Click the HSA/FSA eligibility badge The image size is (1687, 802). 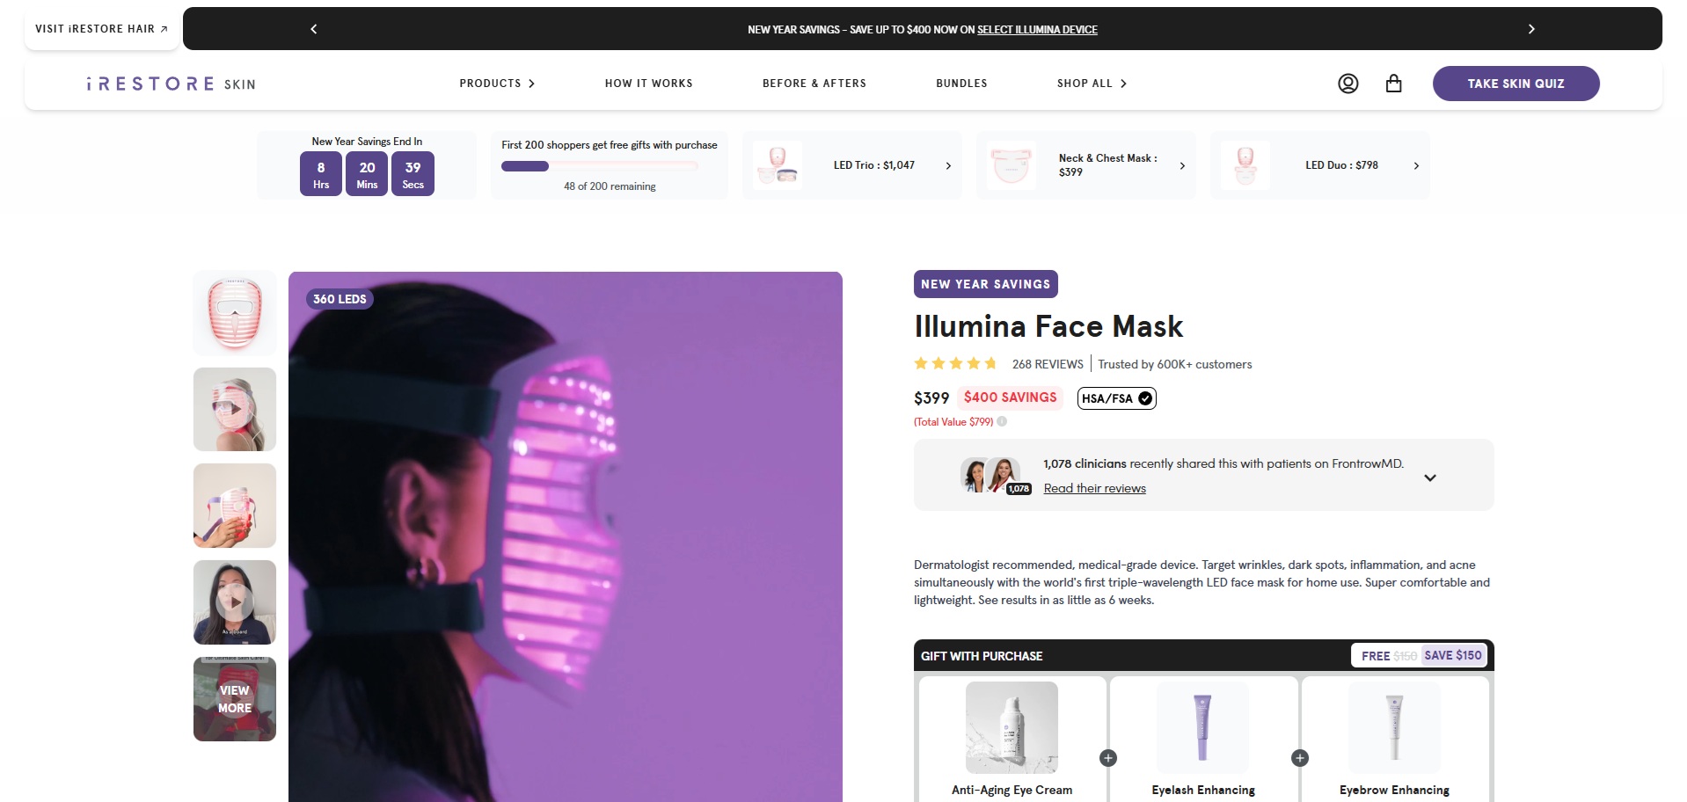tap(1116, 398)
